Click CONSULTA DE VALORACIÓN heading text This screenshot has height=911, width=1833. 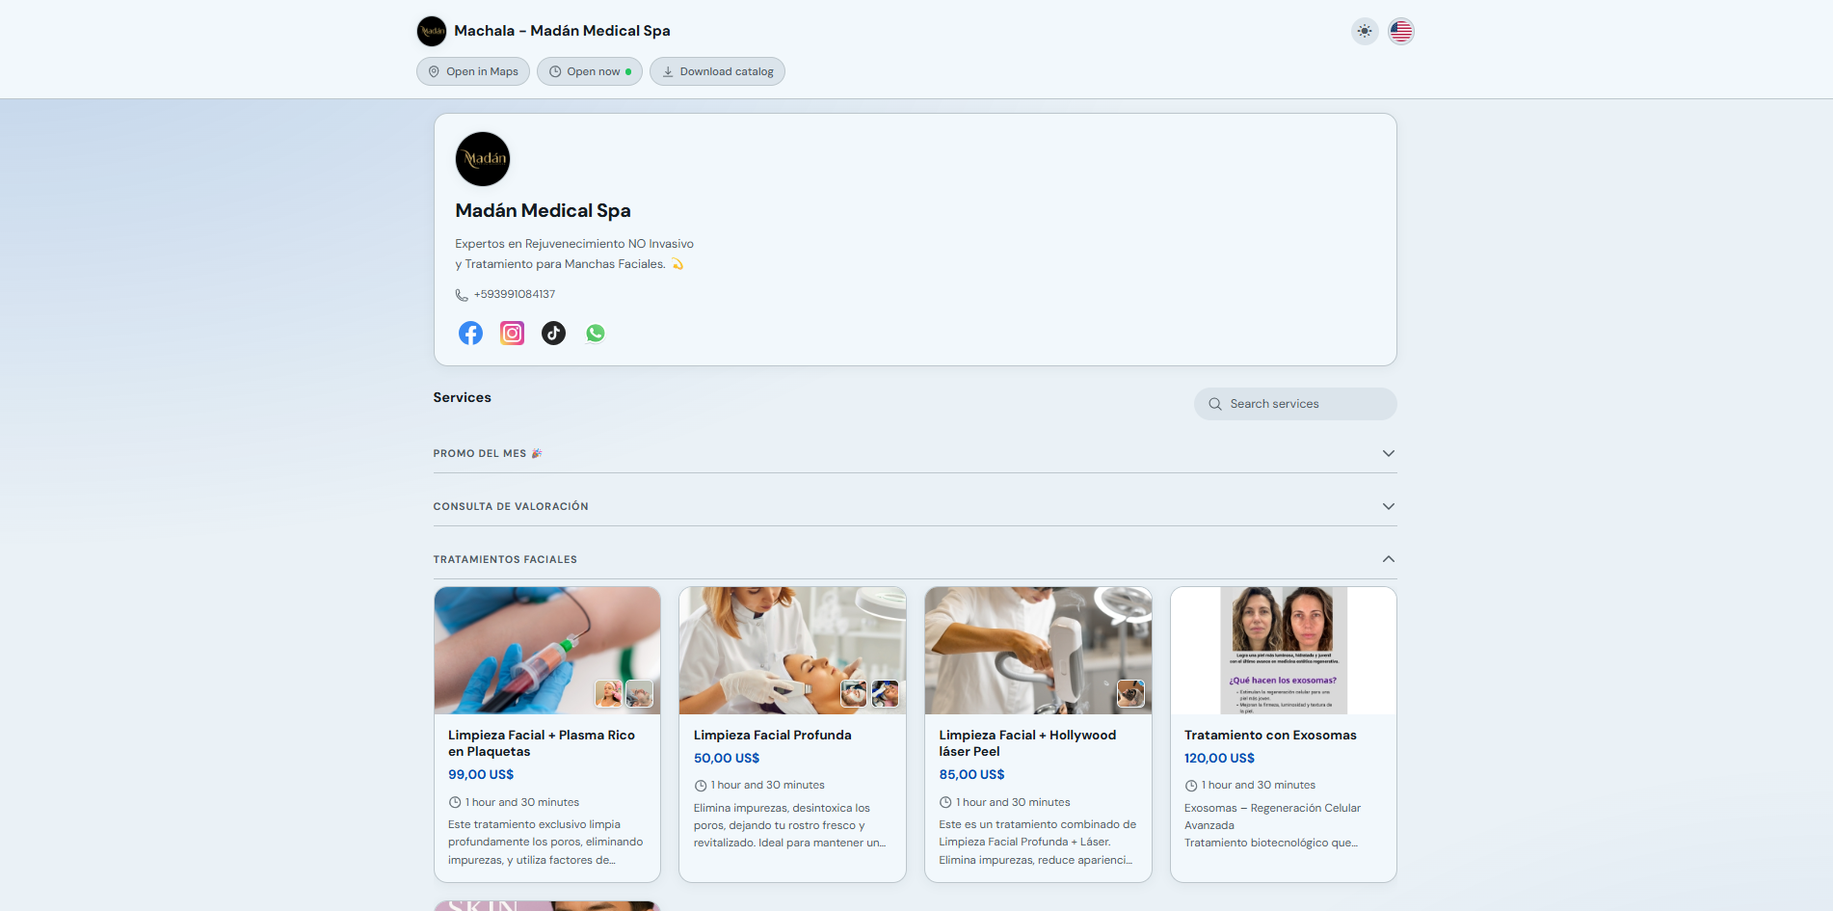(x=511, y=506)
